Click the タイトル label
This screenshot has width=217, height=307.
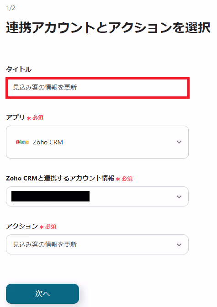point(19,69)
